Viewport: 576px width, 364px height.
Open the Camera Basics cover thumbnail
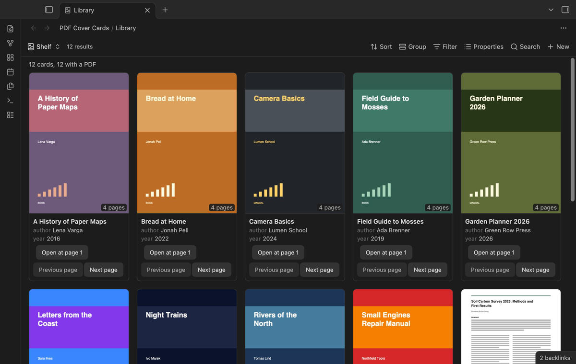click(x=295, y=143)
